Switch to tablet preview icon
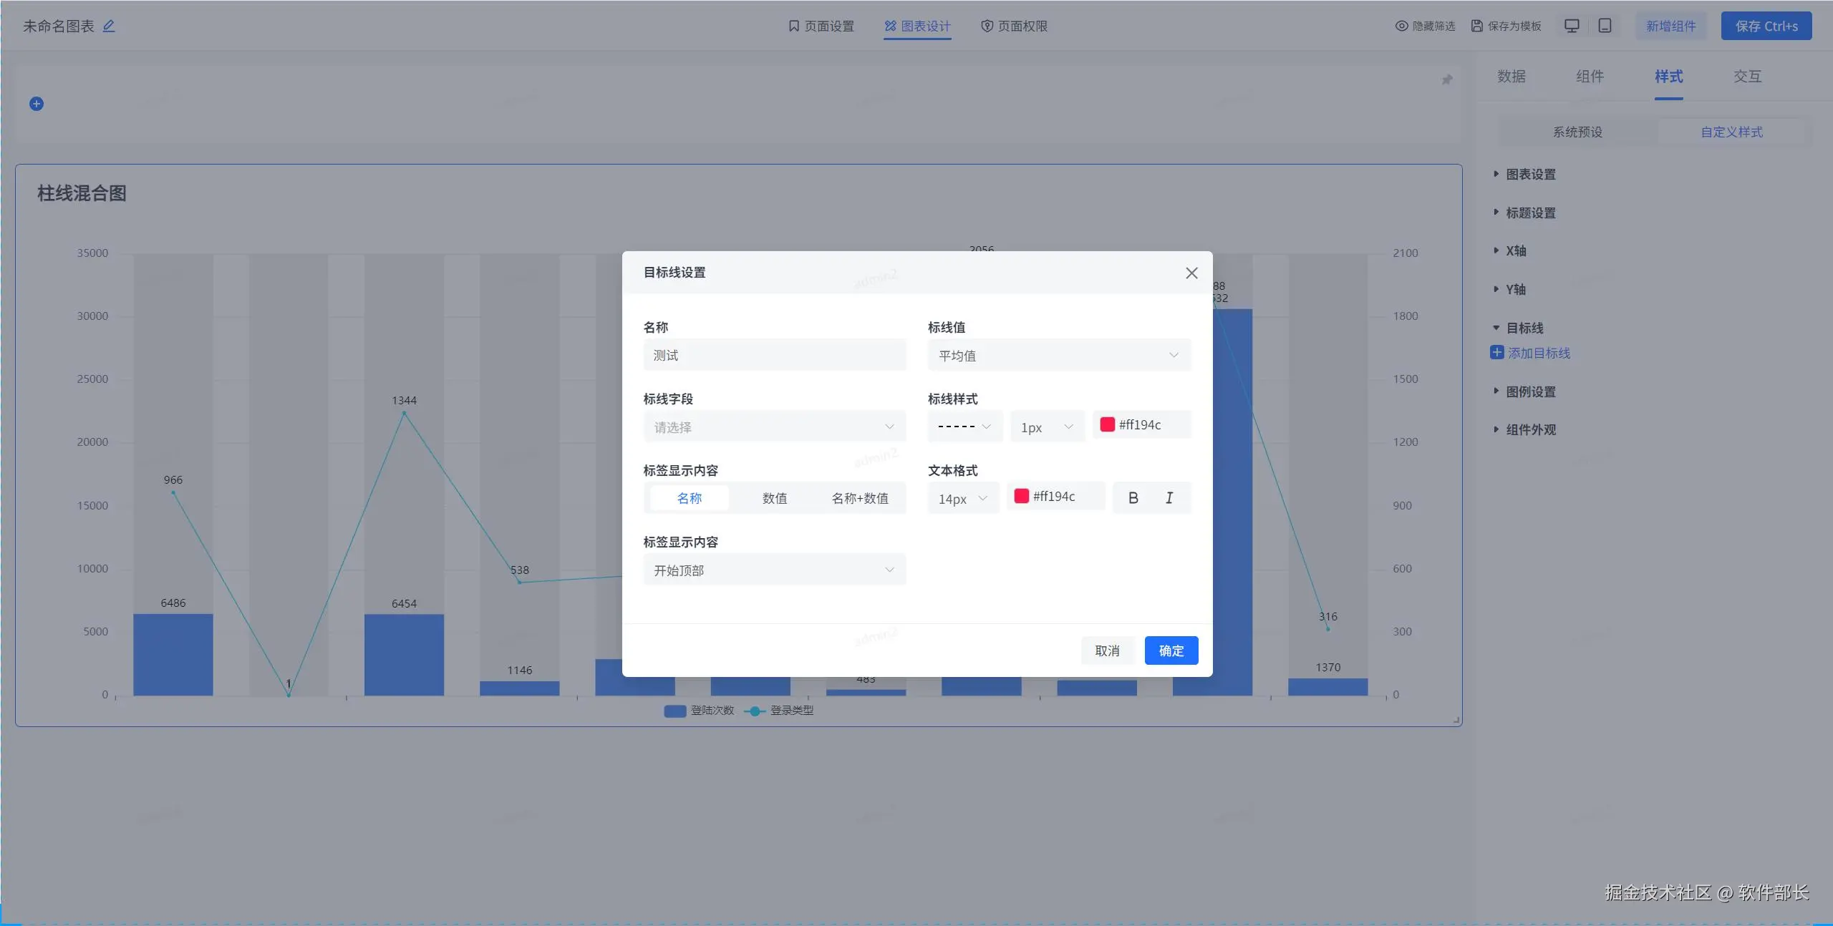 tap(1605, 26)
